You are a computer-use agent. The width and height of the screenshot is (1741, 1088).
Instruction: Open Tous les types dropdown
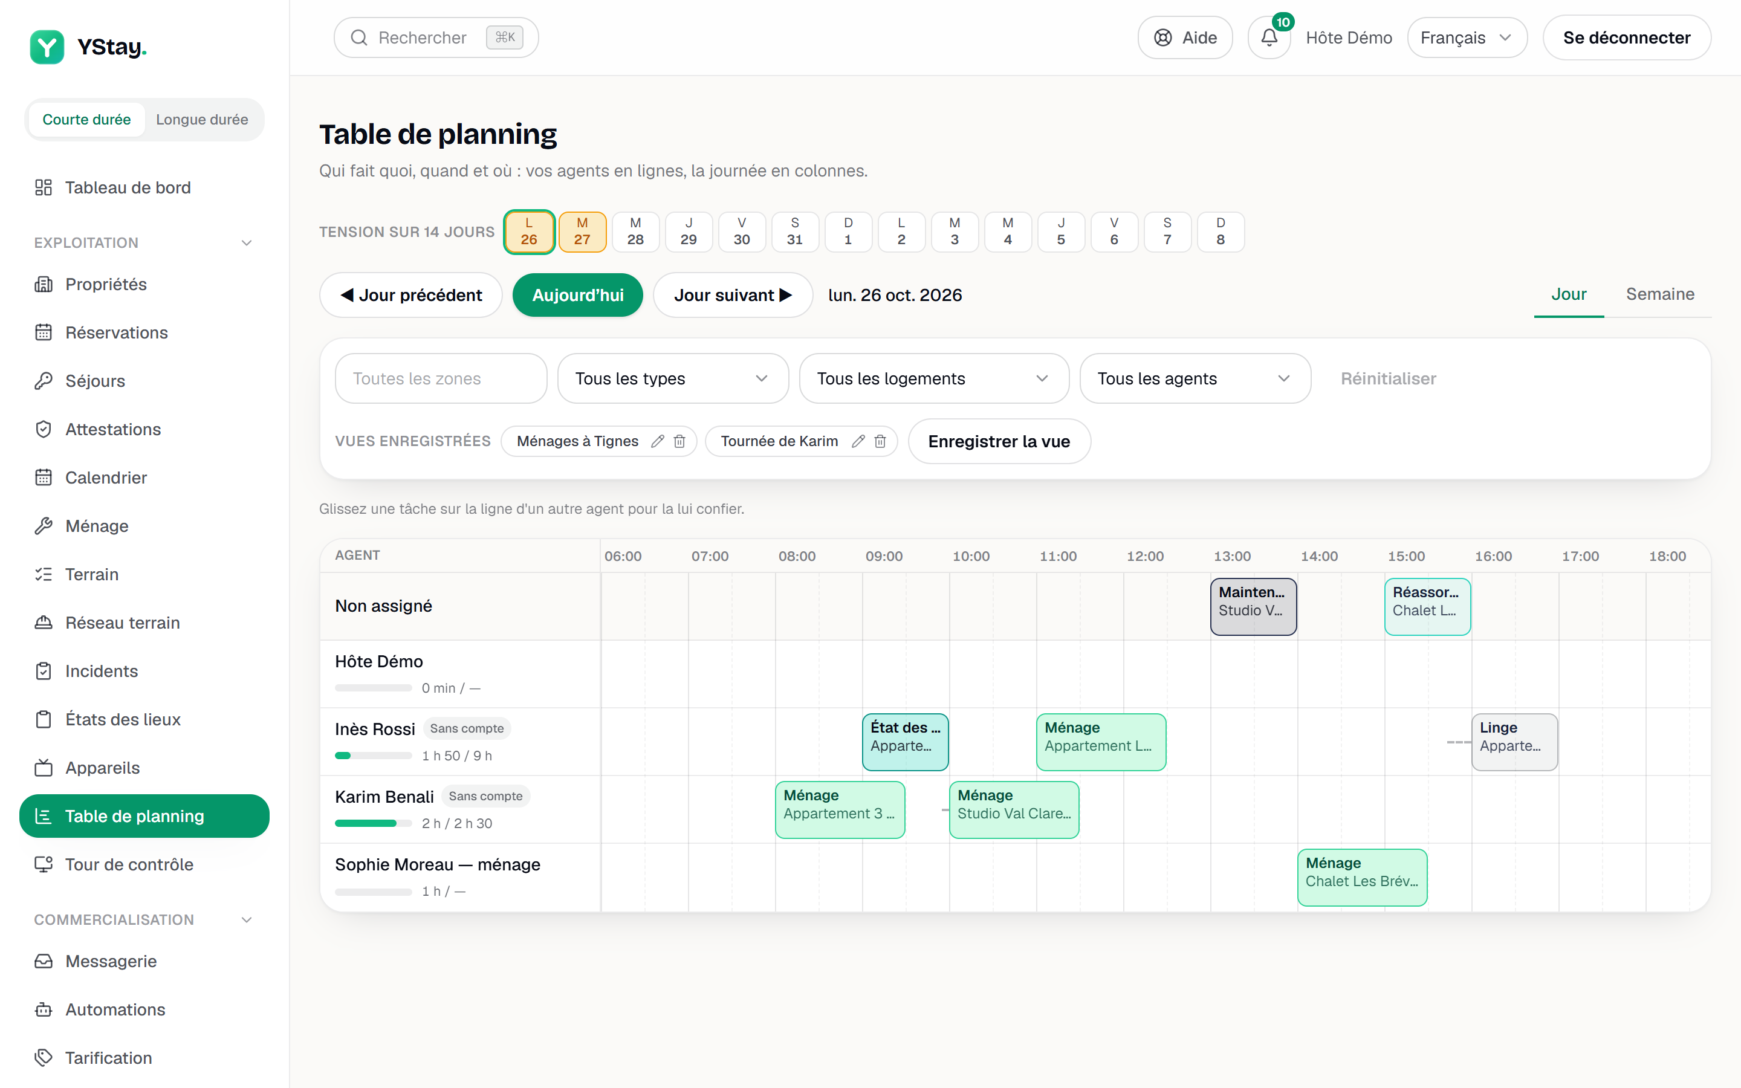coord(673,378)
